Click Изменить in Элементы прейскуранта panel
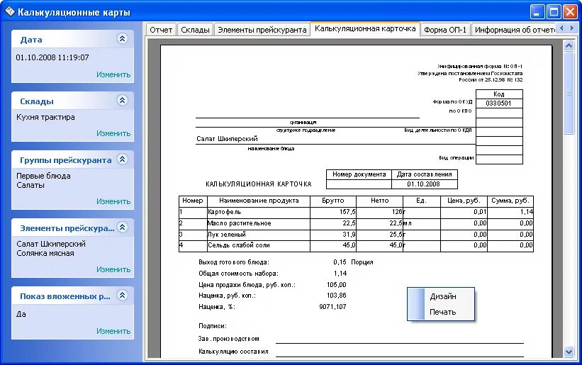 pyautogui.click(x=113, y=269)
